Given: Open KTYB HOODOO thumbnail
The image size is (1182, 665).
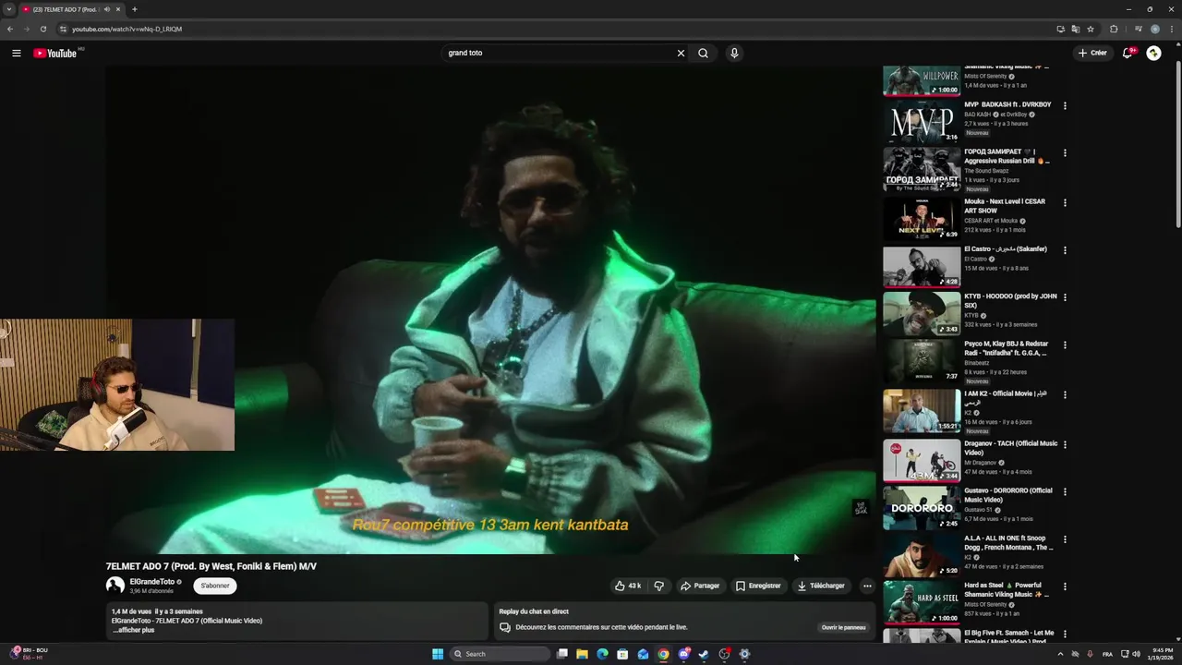Looking at the screenshot, I should click(x=922, y=314).
